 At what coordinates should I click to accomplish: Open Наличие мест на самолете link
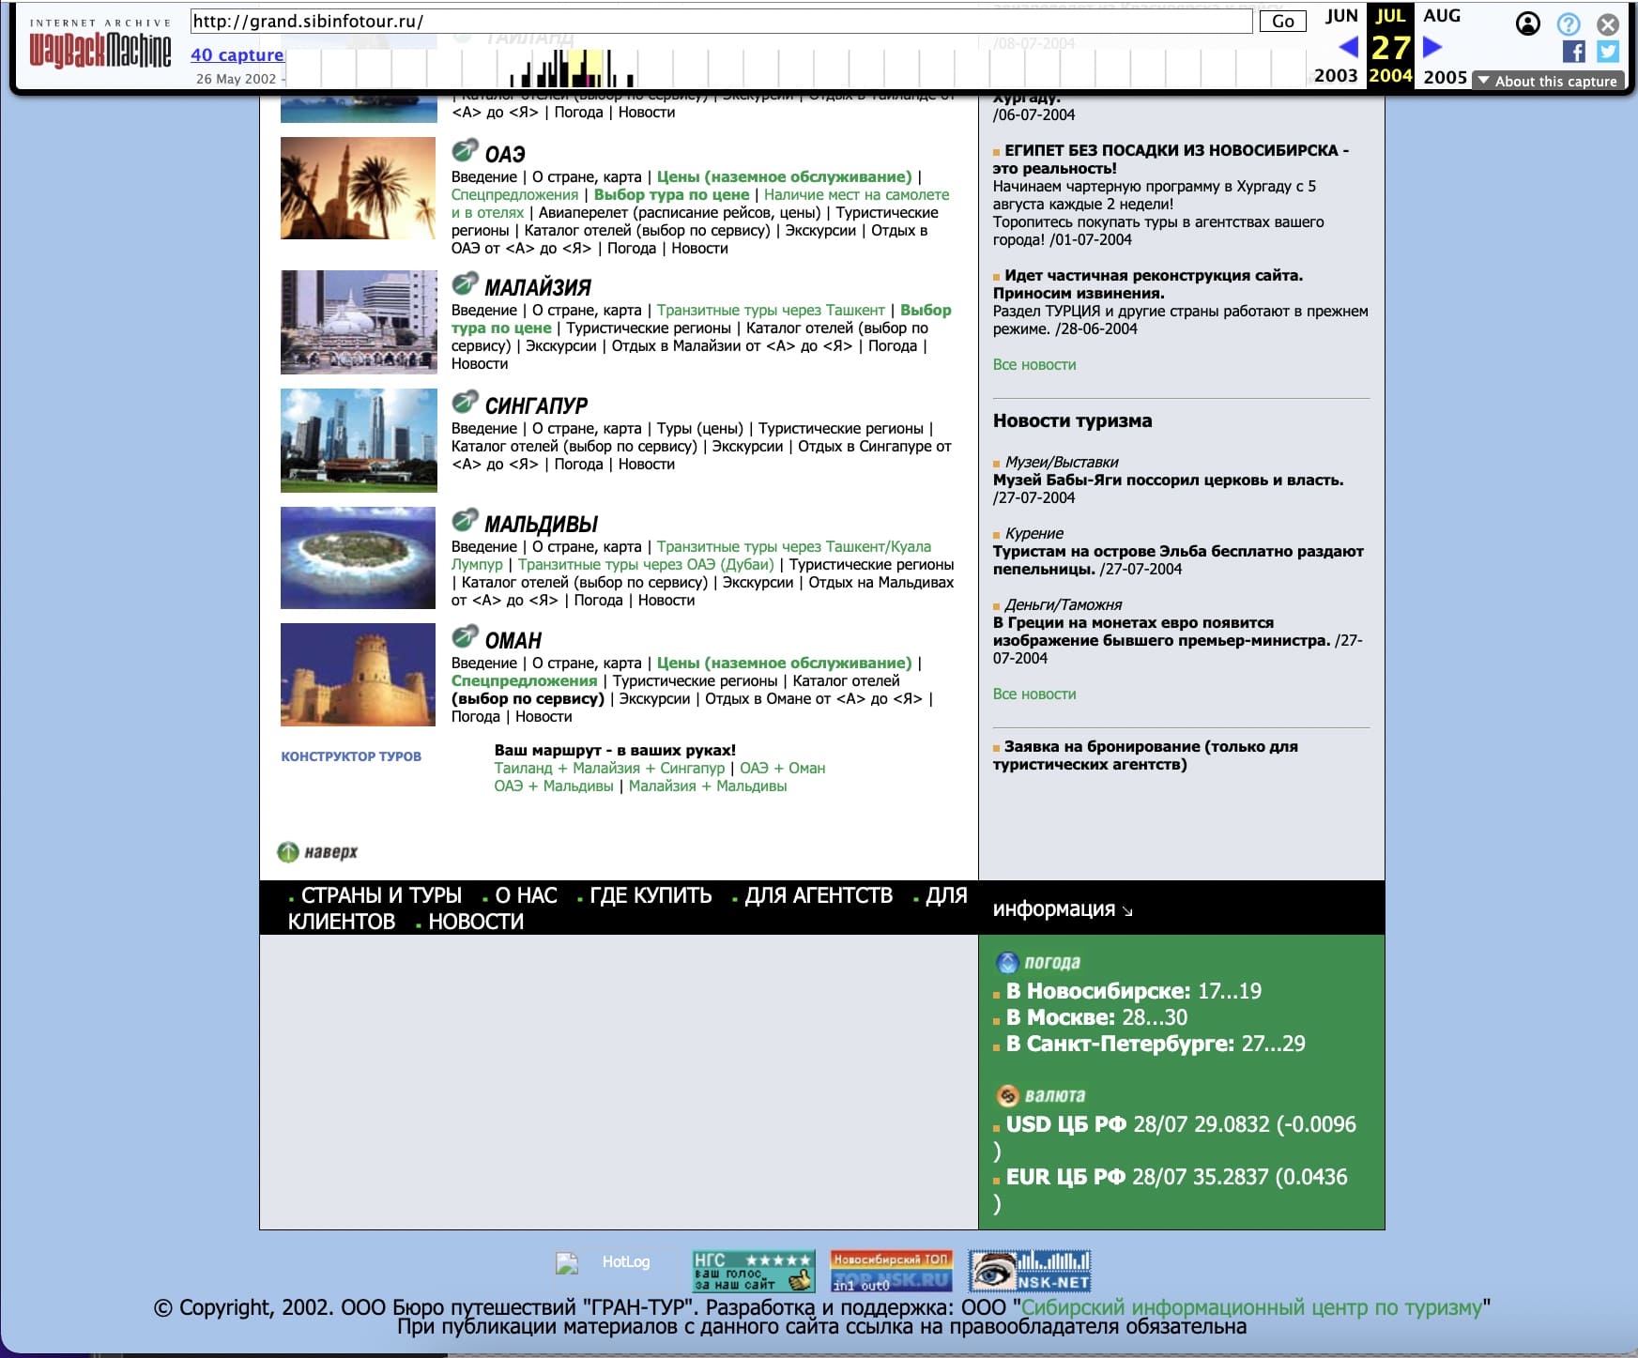(856, 194)
